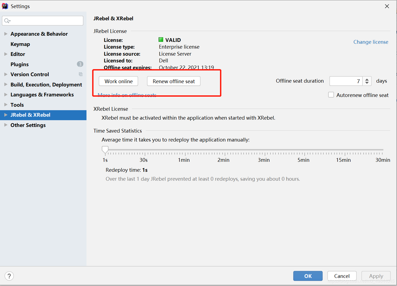Close the Settings dialog
The image size is (397, 286).
(x=387, y=6)
